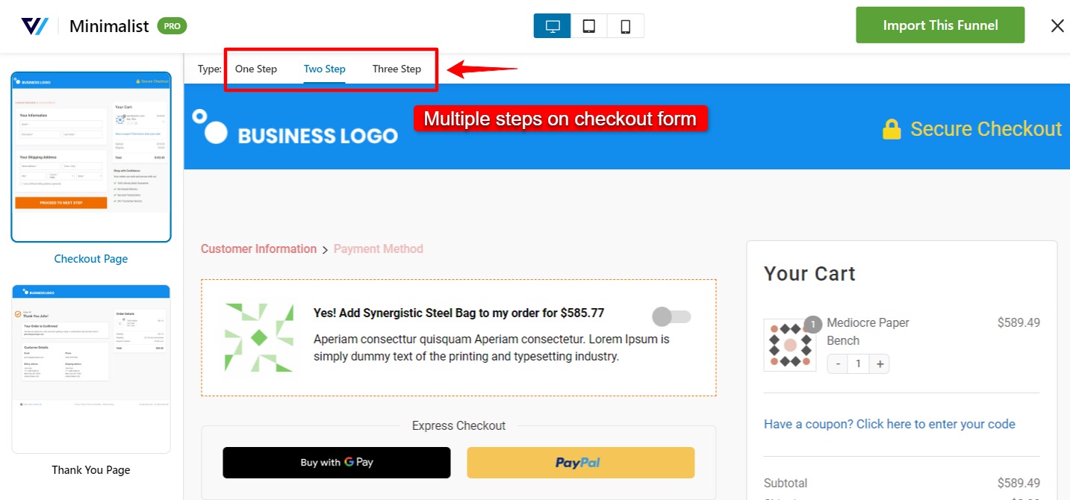Select the One Step checkout type
The image size is (1070, 500).
pos(256,69)
